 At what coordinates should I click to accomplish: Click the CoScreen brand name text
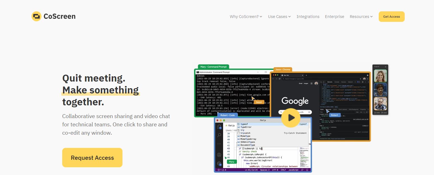[60, 17]
